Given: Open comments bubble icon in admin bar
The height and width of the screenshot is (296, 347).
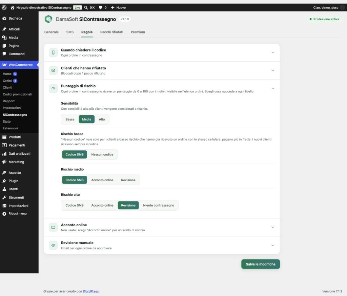Looking at the screenshot, I should click(100, 7).
